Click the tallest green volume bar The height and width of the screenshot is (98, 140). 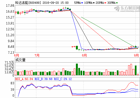point(77,69)
